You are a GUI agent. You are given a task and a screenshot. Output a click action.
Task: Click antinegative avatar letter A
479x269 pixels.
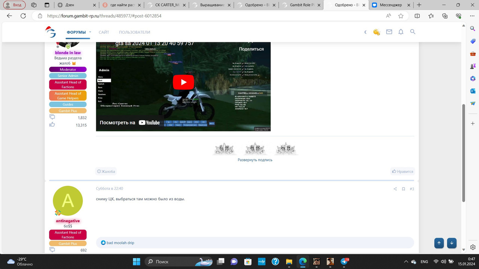coord(68,201)
